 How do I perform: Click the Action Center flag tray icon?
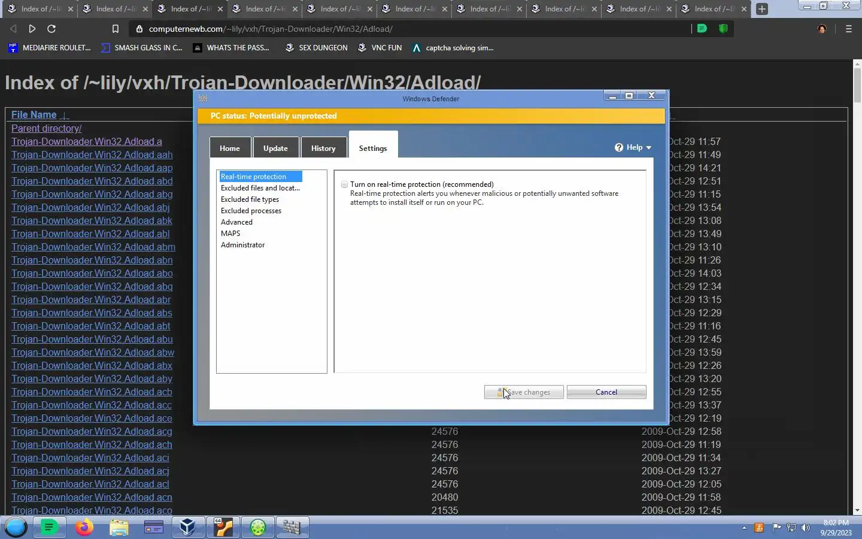pyautogui.click(x=776, y=528)
